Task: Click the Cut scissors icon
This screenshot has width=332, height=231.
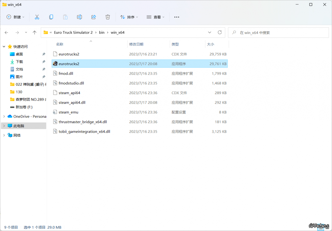Action: coord(37,17)
